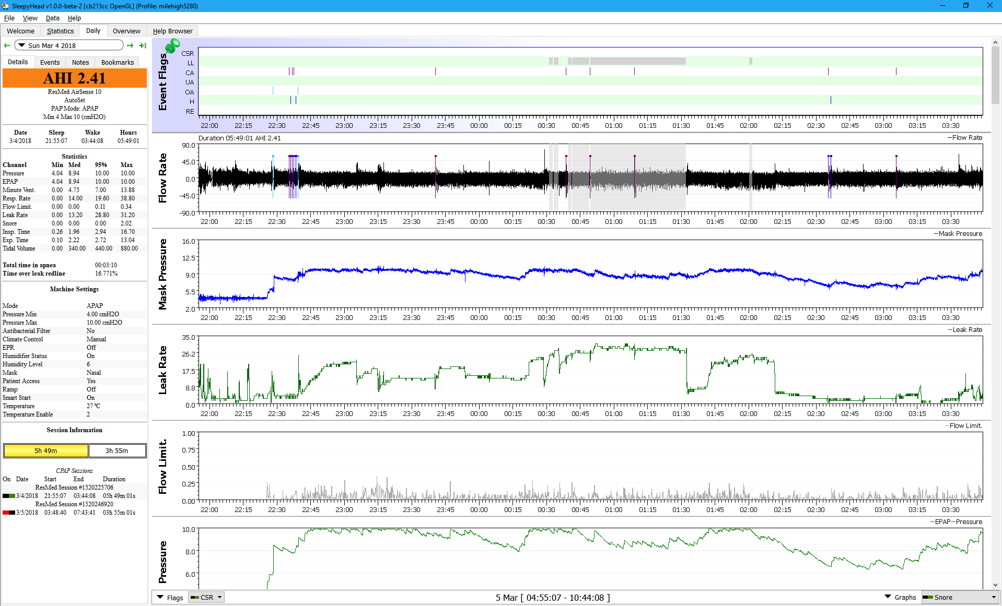The height and width of the screenshot is (606, 1002).
Task: Click the Pressure graph title at bottom
Action: click(162, 562)
